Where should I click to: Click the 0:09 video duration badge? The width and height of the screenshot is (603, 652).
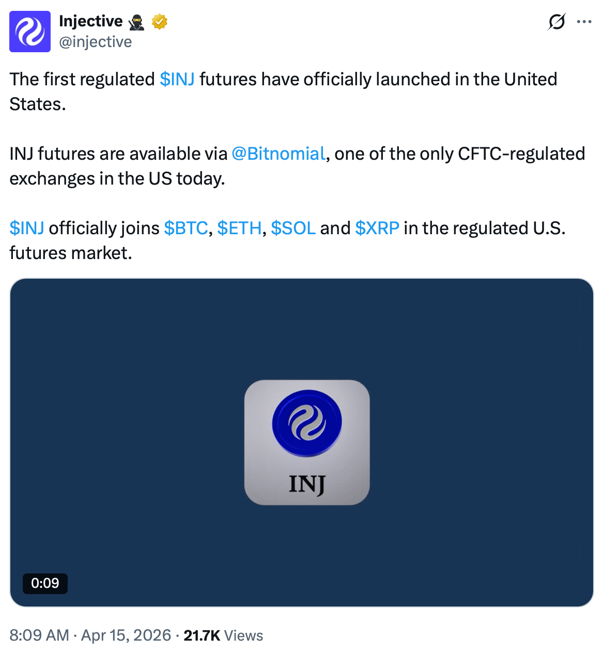(45, 584)
